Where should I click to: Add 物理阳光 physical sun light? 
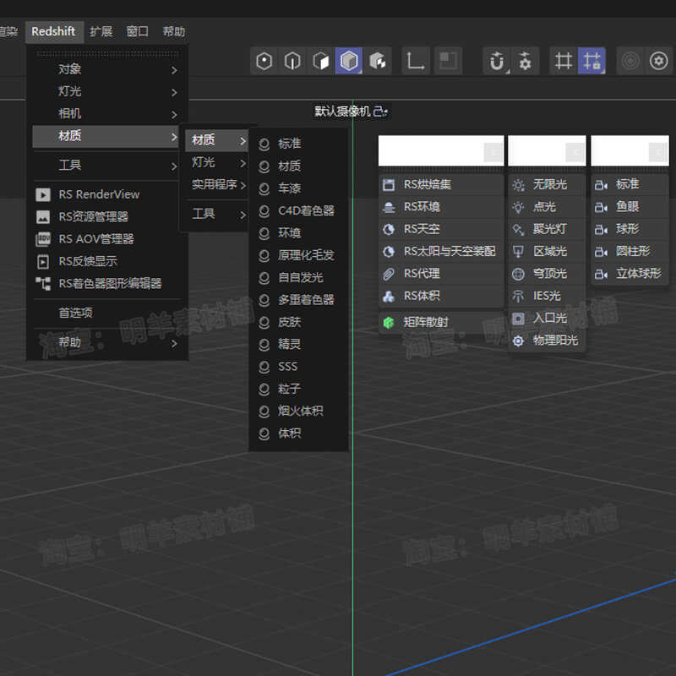coord(547,341)
